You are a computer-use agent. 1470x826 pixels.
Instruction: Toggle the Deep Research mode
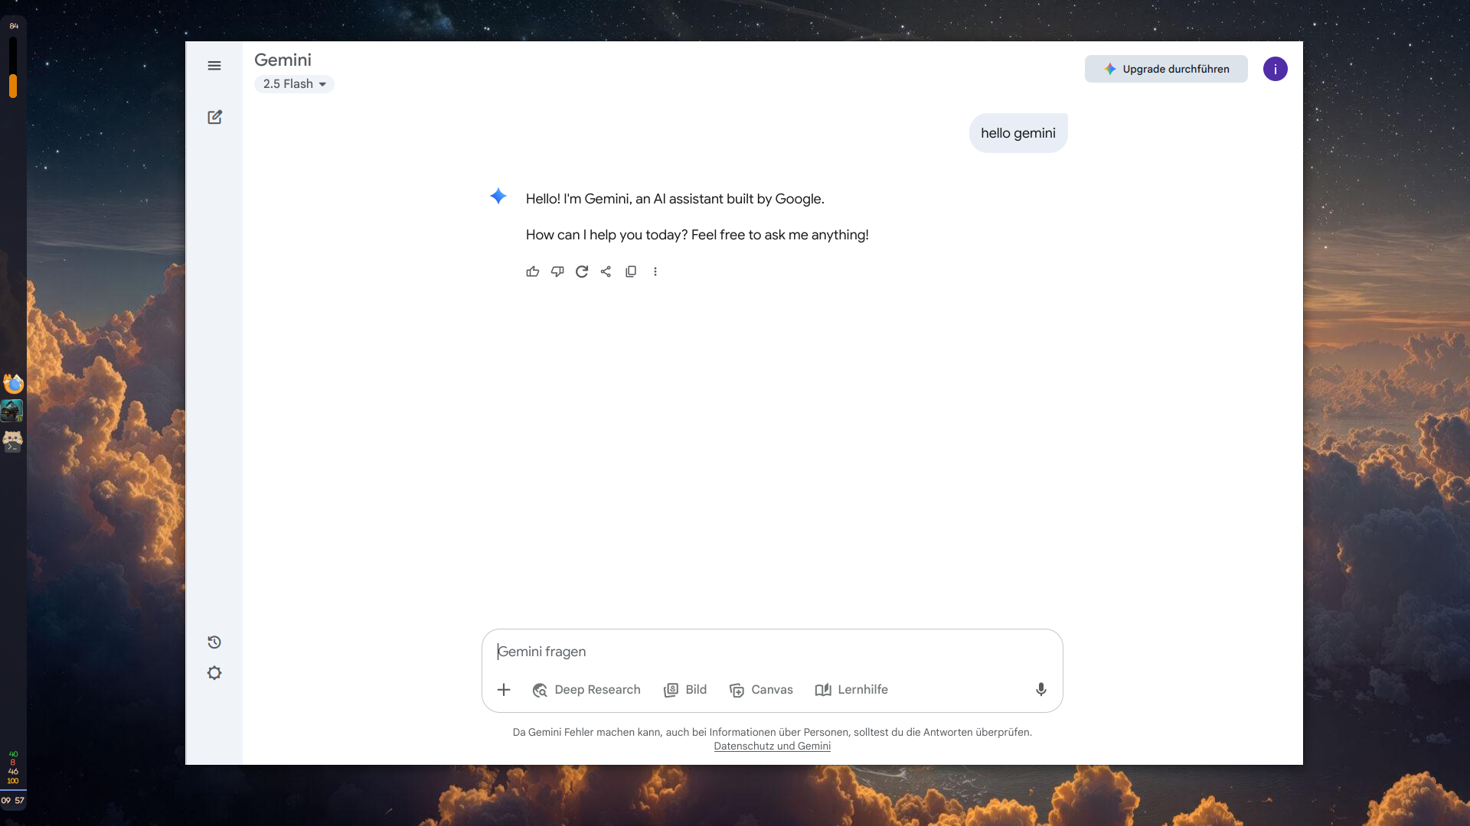(586, 690)
